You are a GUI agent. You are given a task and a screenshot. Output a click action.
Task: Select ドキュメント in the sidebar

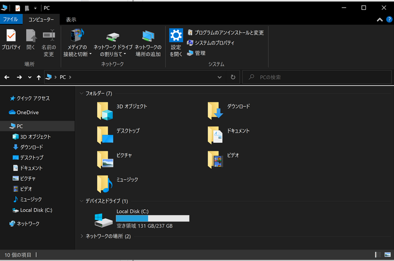point(28,168)
